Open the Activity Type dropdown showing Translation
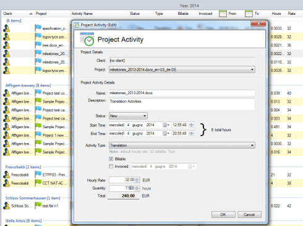Image resolution: width=303 pixels, height=226 pixels. (x=252, y=146)
